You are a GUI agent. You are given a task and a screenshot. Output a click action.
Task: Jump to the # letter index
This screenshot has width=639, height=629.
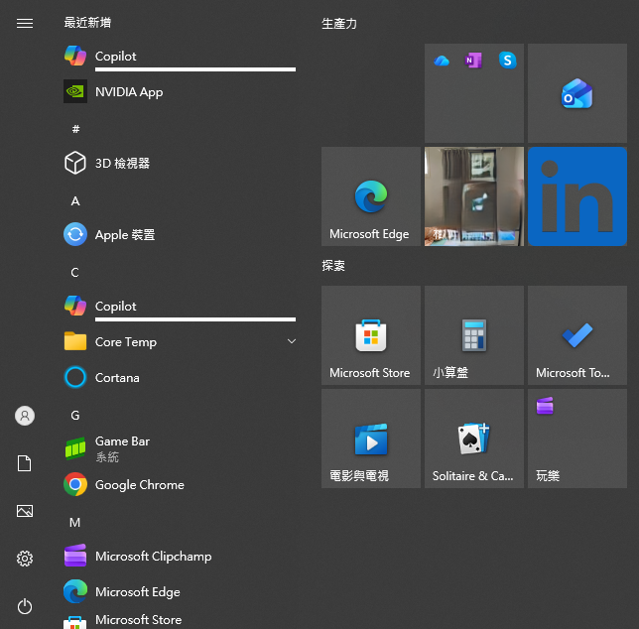pyautogui.click(x=75, y=129)
